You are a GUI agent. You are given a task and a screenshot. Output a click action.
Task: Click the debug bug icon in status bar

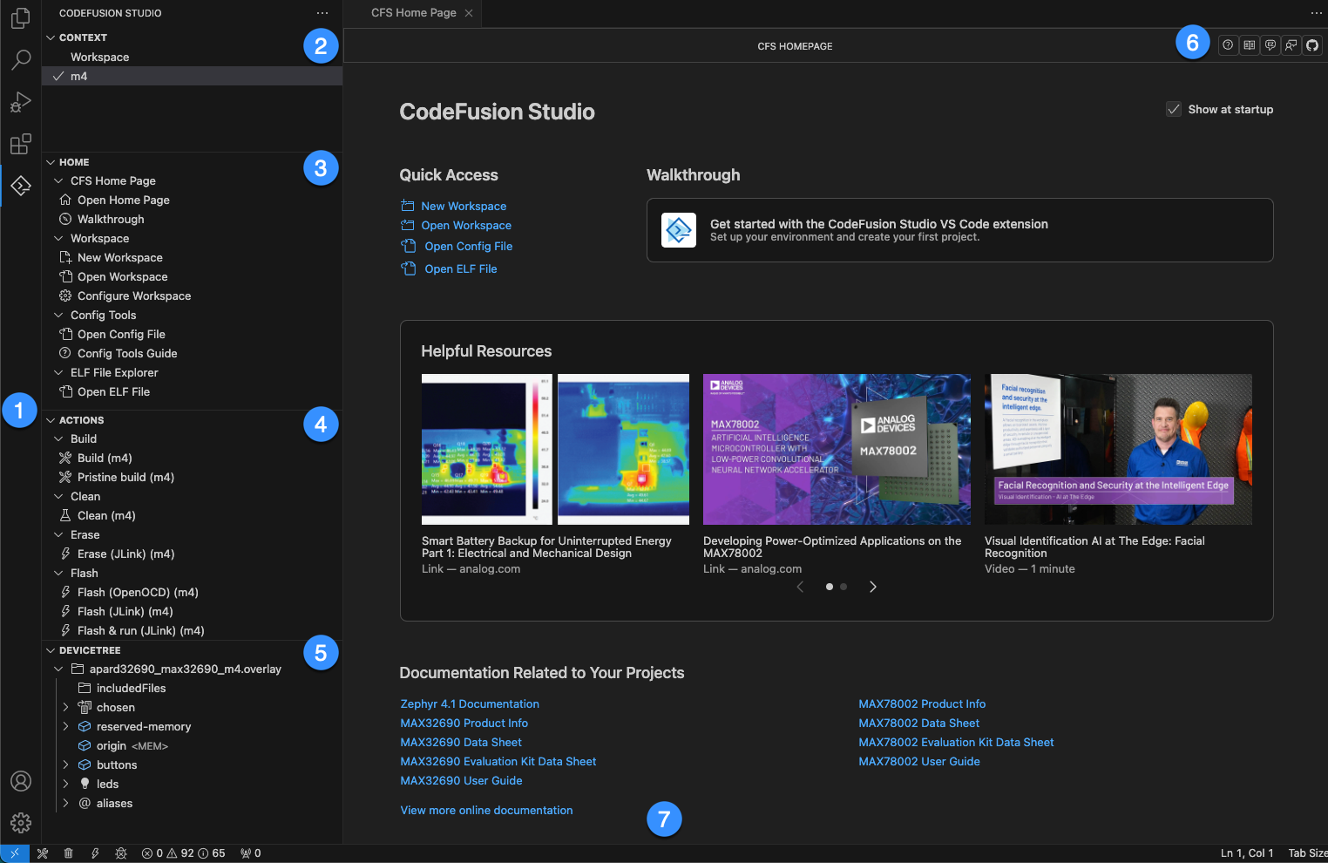121,853
